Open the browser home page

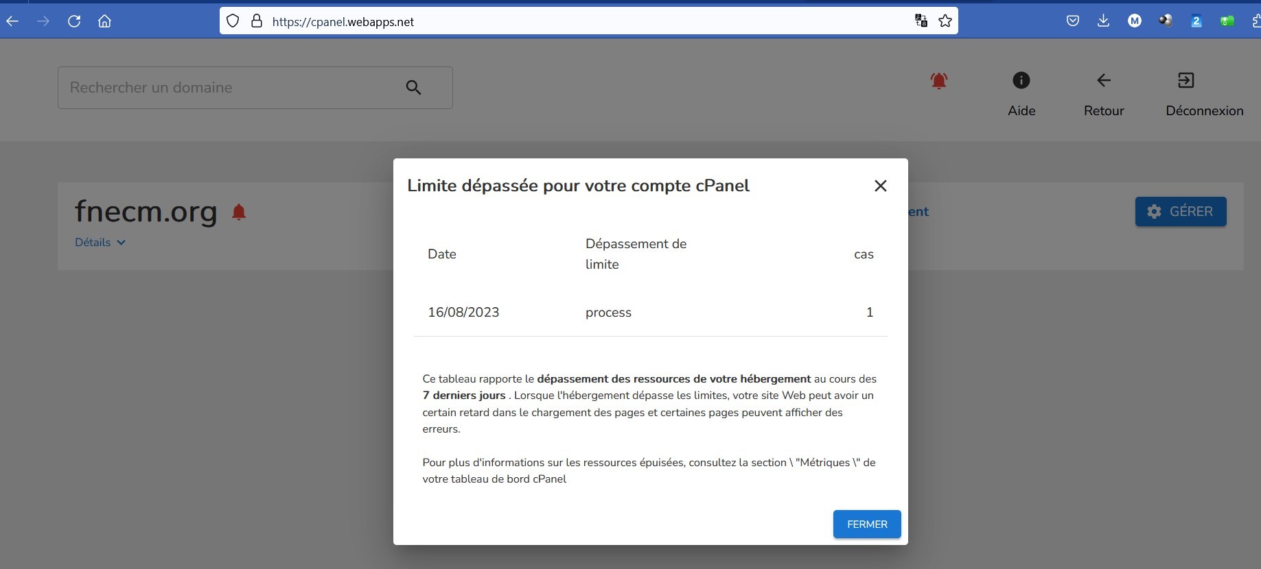coord(104,21)
